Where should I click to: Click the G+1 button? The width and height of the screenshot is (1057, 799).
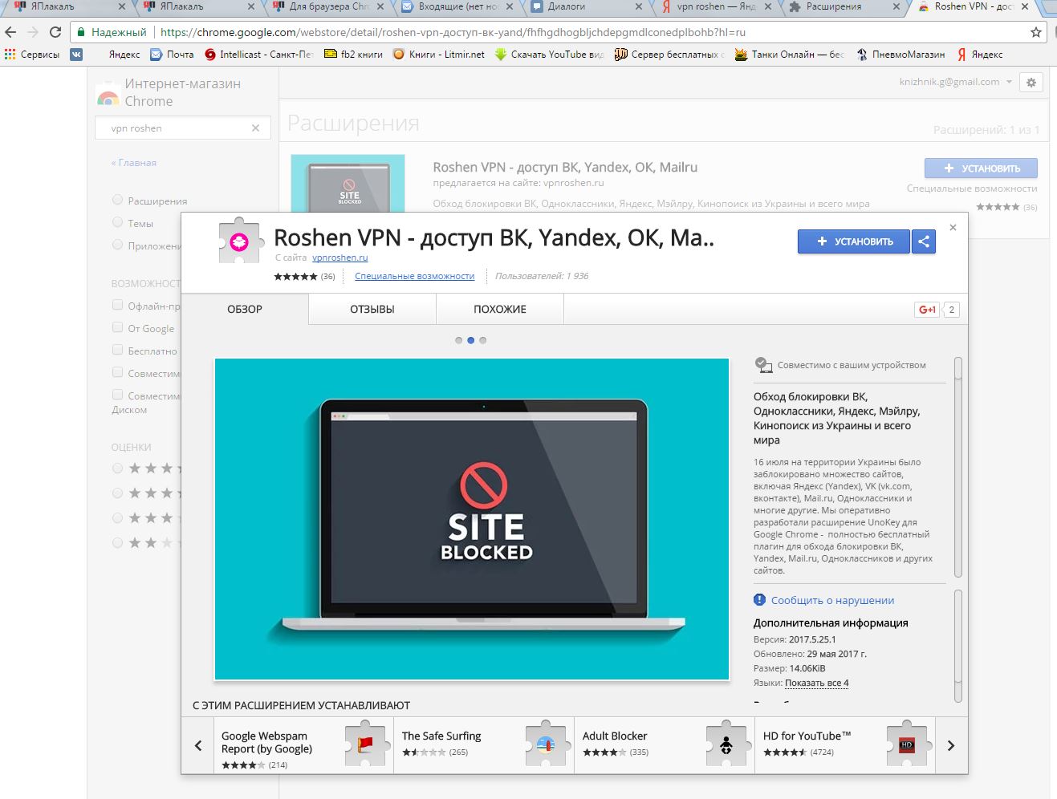[x=927, y=310]
